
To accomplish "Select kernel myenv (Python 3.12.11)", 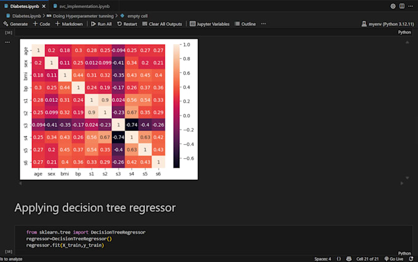I will click(388, 24).
